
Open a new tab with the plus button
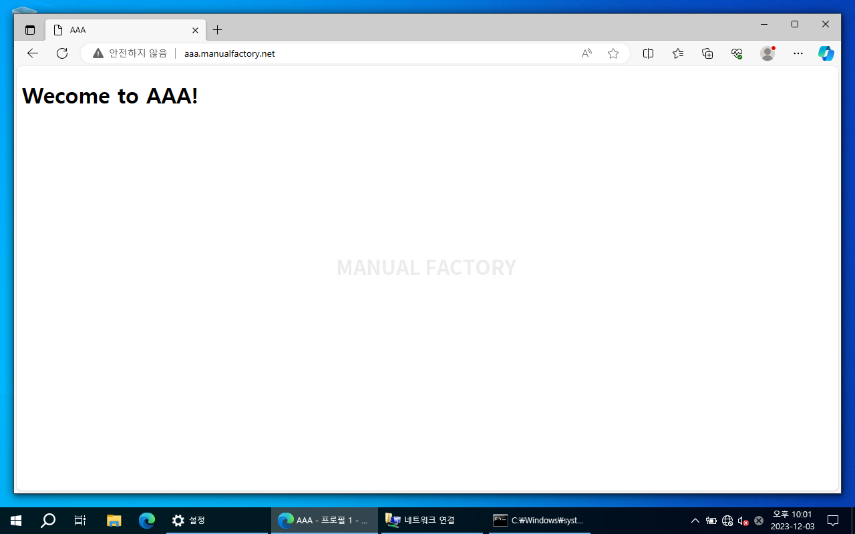[x=217, y=30]
